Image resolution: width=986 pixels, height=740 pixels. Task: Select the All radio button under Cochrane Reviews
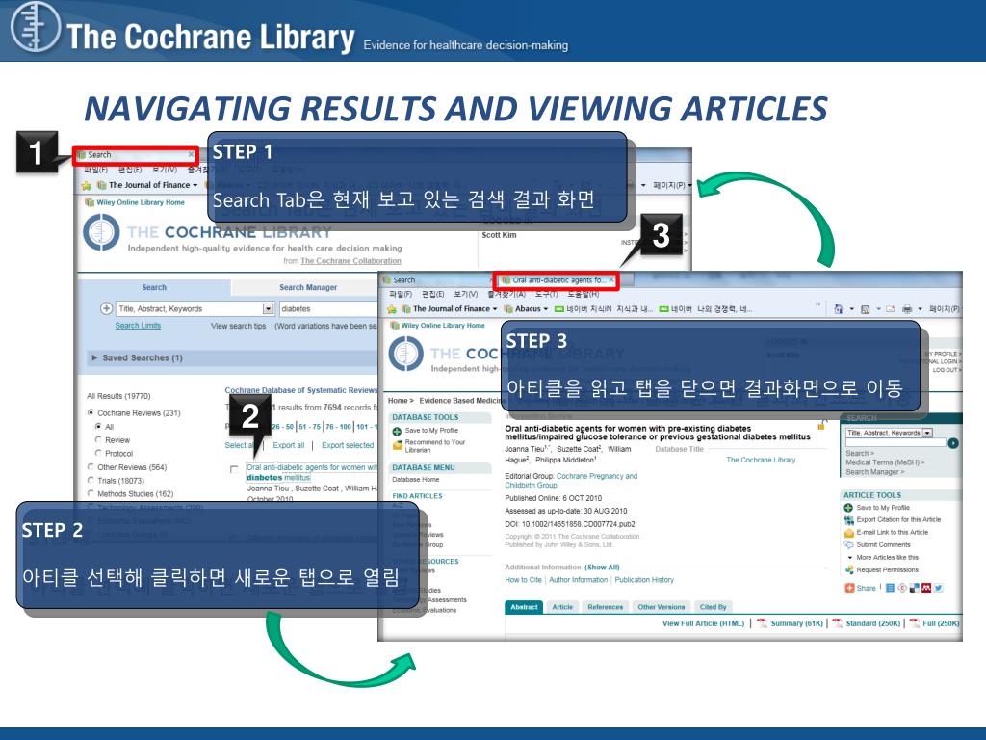(x=98, y=426)
